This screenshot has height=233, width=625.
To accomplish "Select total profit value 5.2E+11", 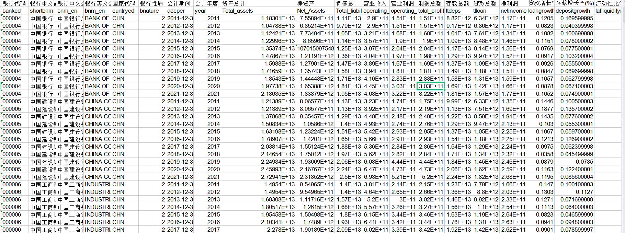I will point(431,177).
